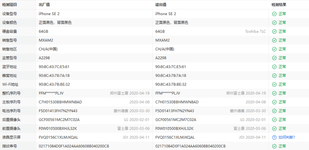Click read rear camera serial GCF00561MC2M7C02A
Image resolution: width=309 pixels, height=150 pixels.
tap(176, 120)
